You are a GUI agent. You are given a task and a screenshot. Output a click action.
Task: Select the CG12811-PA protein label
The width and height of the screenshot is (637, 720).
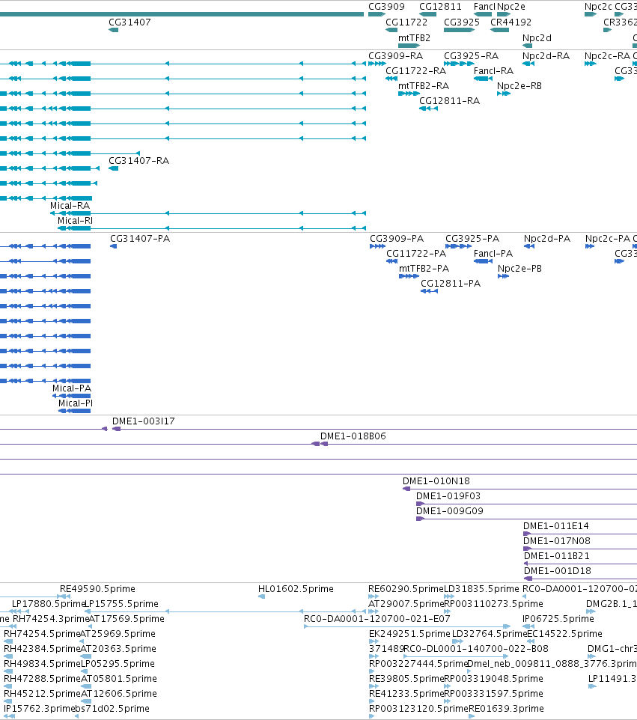click(x=451, y=284)
